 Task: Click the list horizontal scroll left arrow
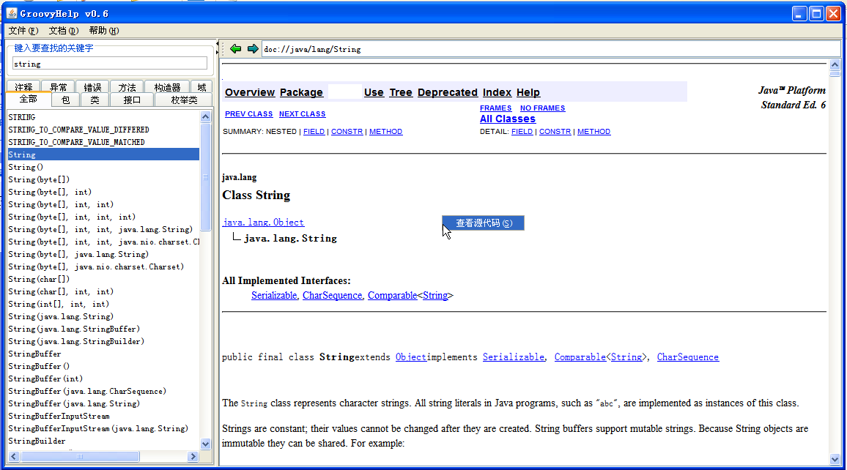tap(13, 457)
